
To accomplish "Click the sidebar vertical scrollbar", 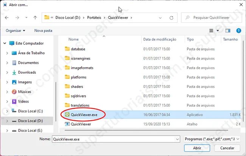I will [x=56, y=101].
